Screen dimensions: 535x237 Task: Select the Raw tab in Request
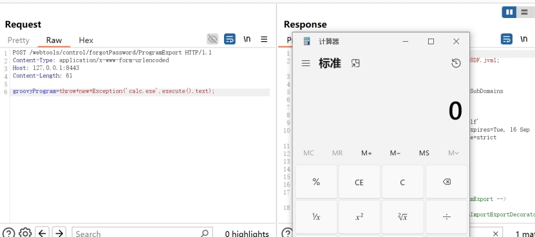(x=54, y=40)
